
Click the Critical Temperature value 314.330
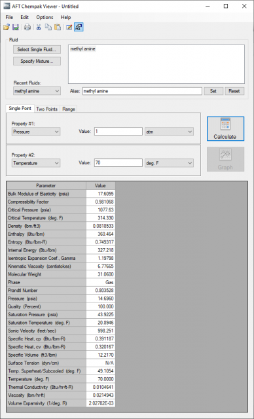point(100,218)
